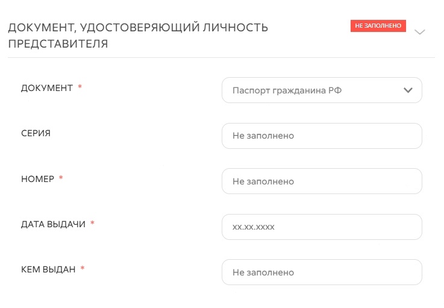Click the ДОКУМЕНТ field label
Image resolution: width=444 pixels, height=308 pixels.
[x=46, y=88]
